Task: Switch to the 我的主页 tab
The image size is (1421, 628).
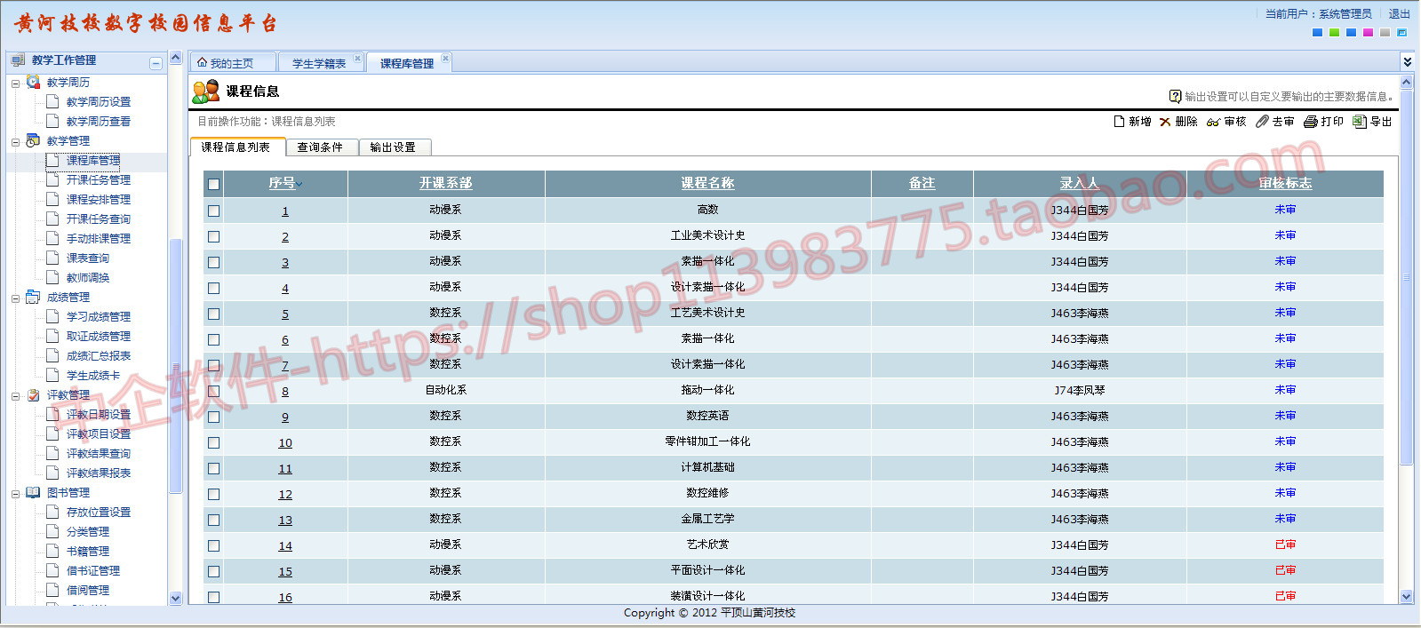Action: point(232,63)
